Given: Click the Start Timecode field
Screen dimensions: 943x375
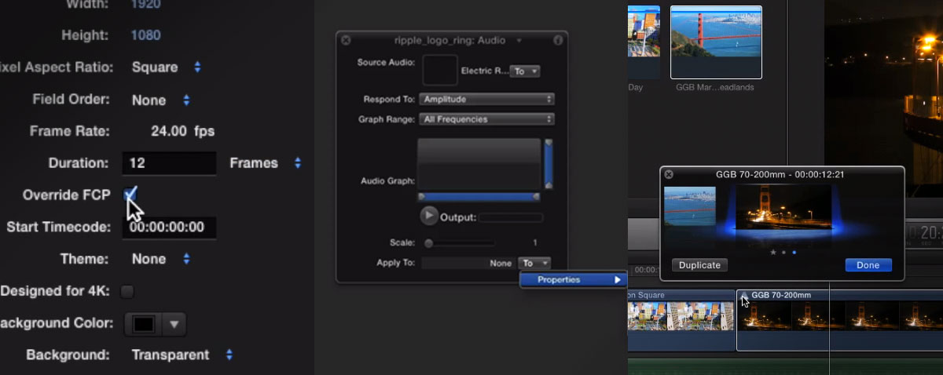Looking at the screenshot, I should 169,228.
